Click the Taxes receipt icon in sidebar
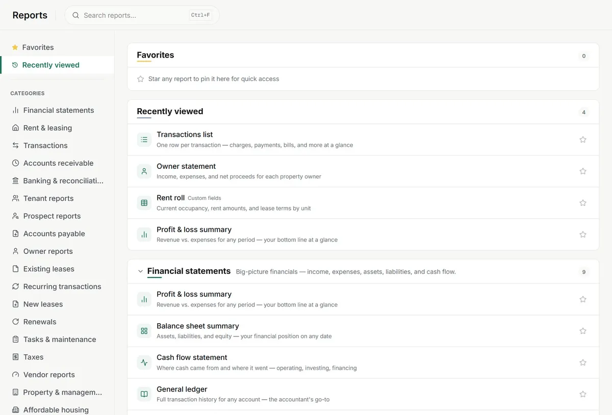612x415 pixels. 15,357
